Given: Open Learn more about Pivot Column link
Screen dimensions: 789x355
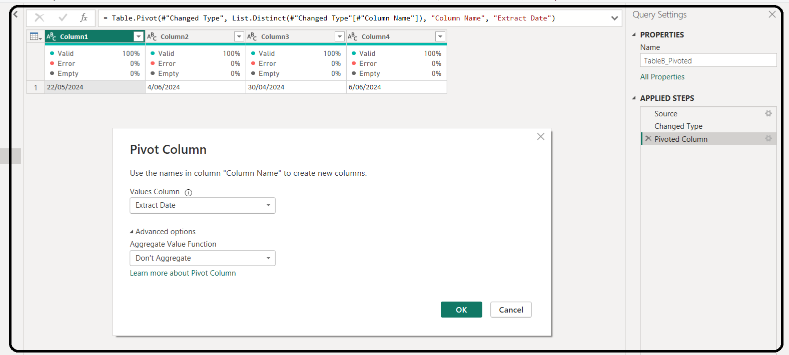Looking at the screenshot, I should point(183,273).
